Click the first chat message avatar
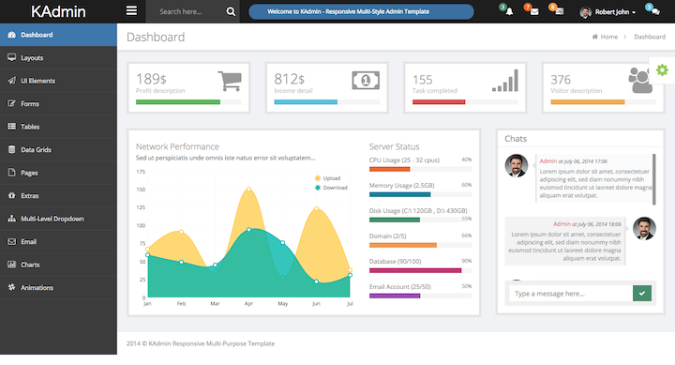 pyautogui.click(x=517, y=165)
